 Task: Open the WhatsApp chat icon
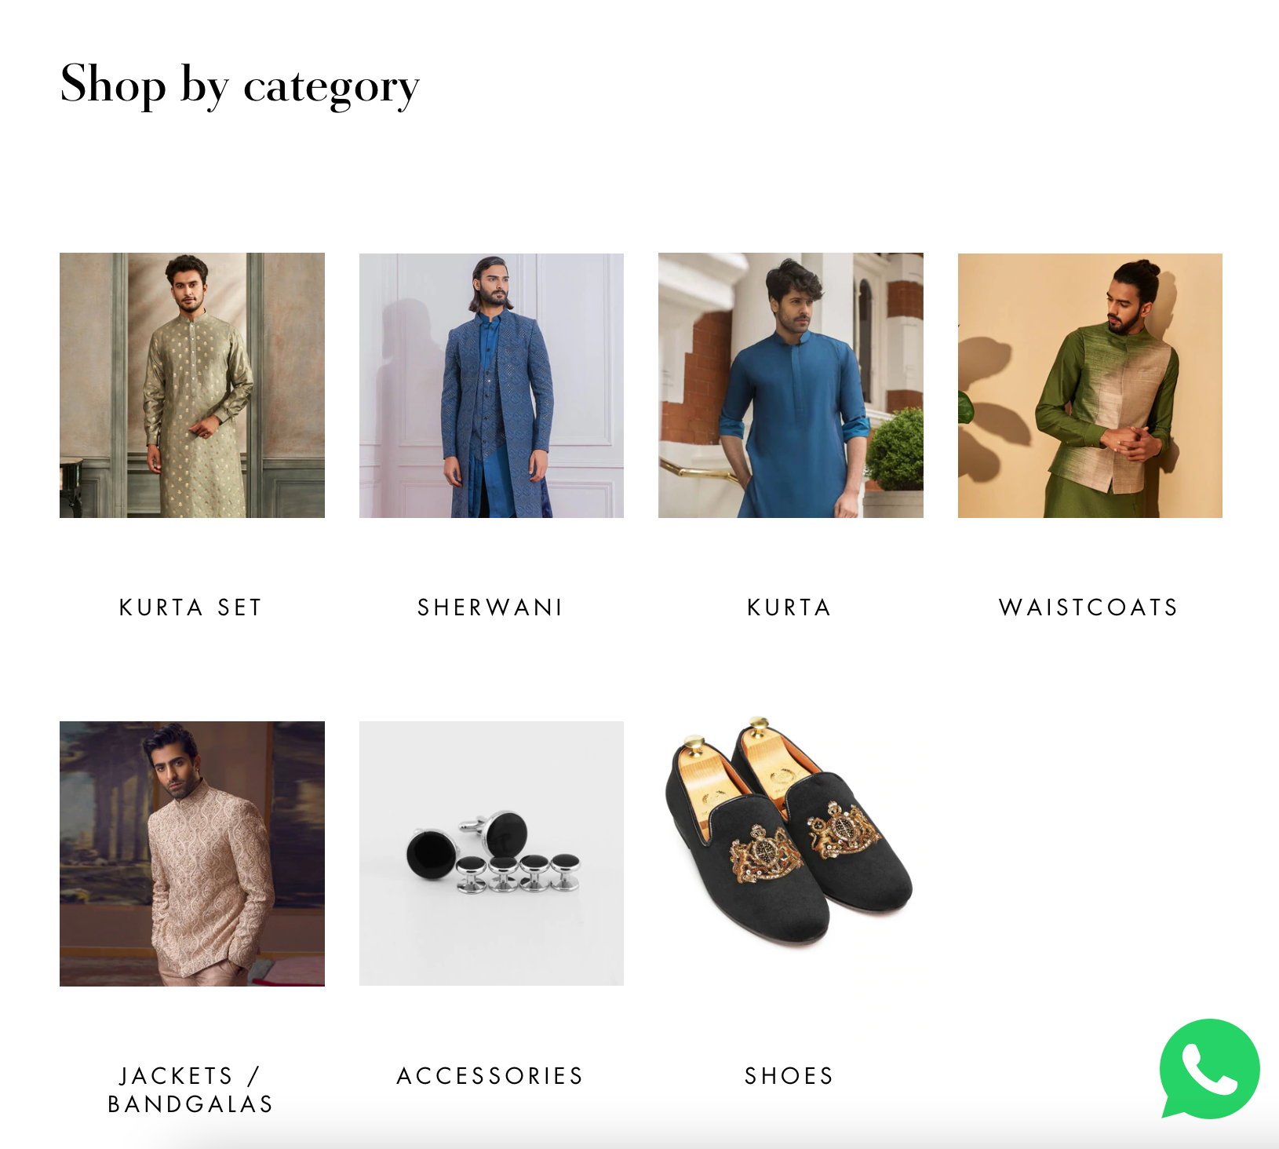(x=1209, y=1069)
